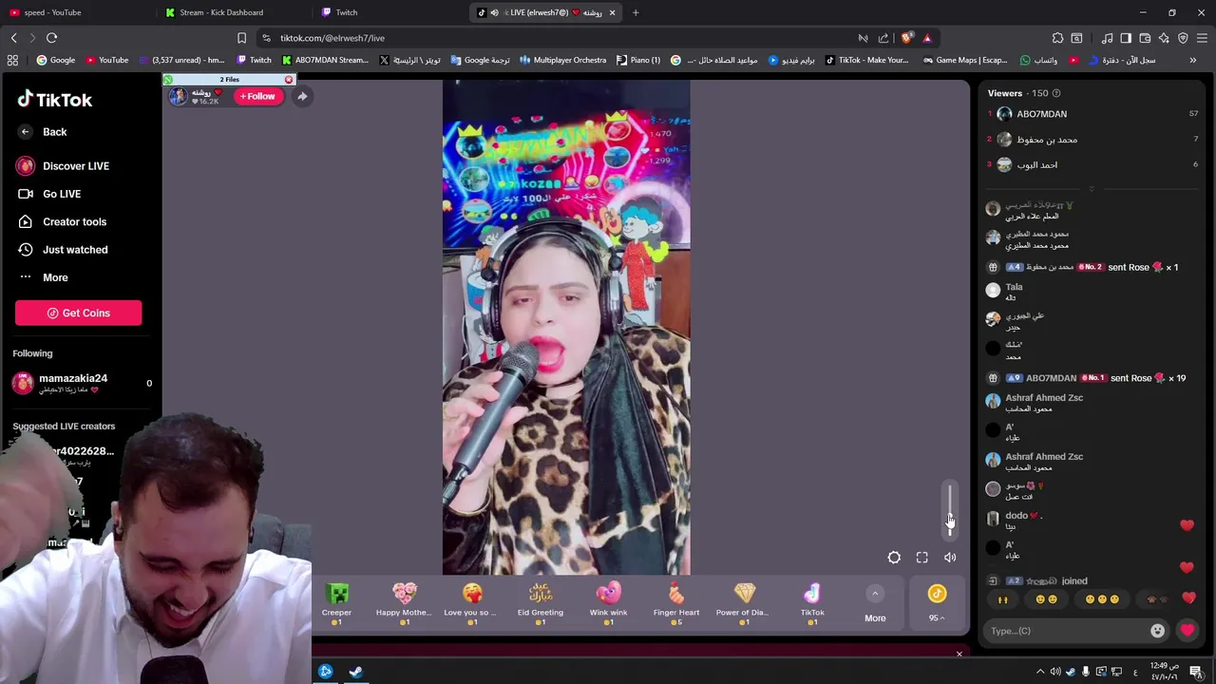This screenshot has width=1216, height=684.
Task: Collapse the top viewers list chevron
Action: (x=1091, y=188)
